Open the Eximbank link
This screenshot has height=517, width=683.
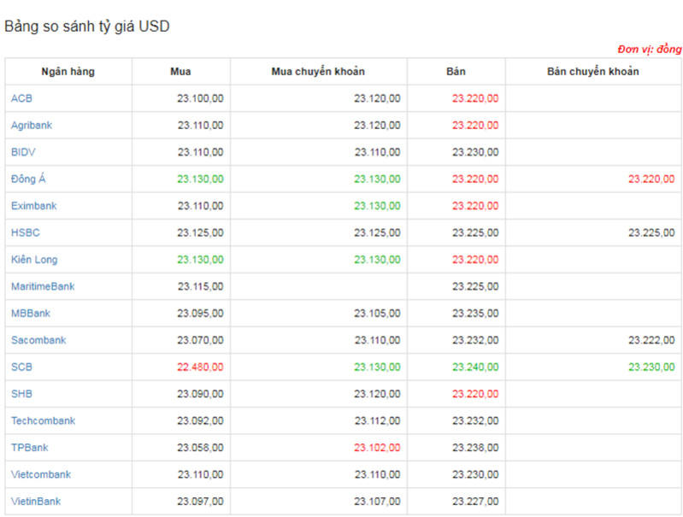[33, 206]
